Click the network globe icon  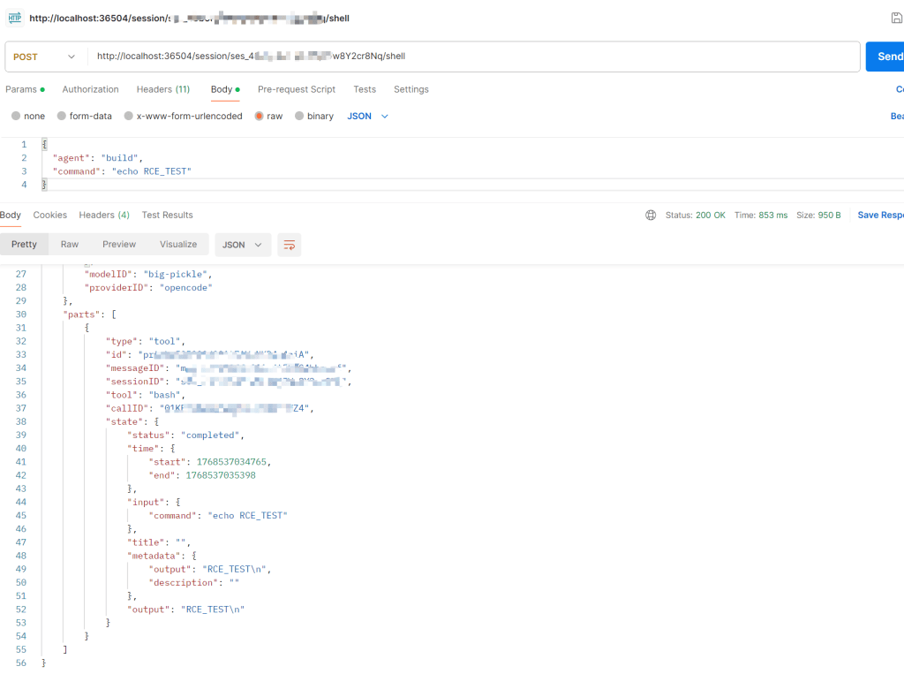651,216
